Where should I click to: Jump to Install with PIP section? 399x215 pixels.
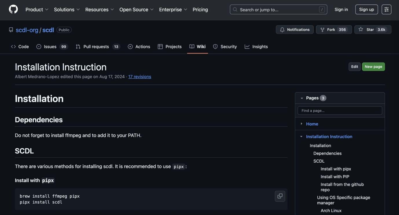335,177
